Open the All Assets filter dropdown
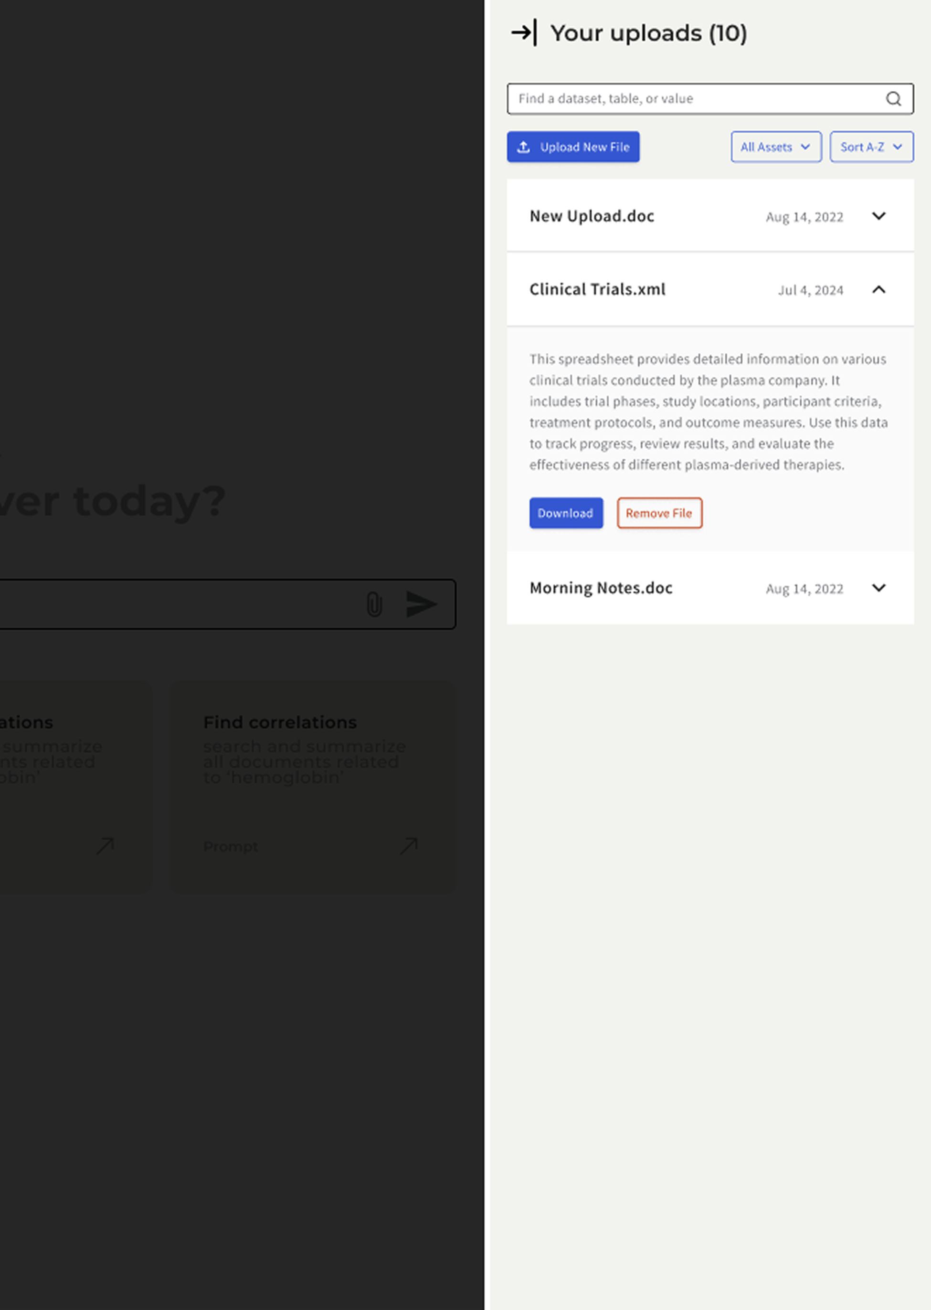 click(x=776, y=148)
